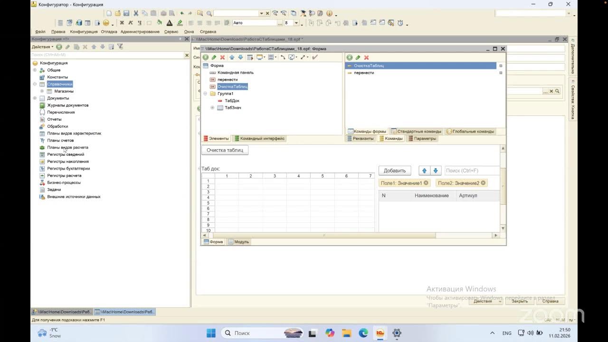Screen dimensions: 608x342
Task: Add a form element with the green plus
Action: click(206, 57)
